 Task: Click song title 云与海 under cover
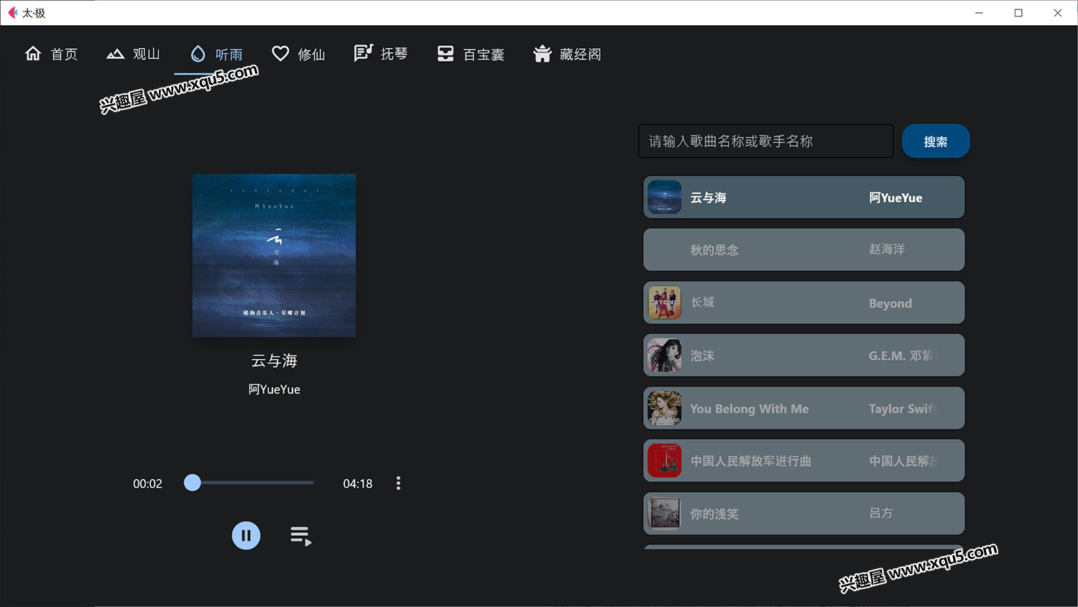[x=274, y=361]
